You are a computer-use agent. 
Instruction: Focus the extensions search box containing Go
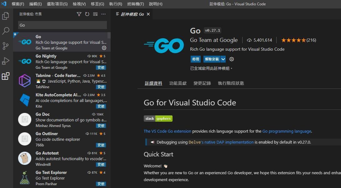pyautogui.click(x=63, y=25)
